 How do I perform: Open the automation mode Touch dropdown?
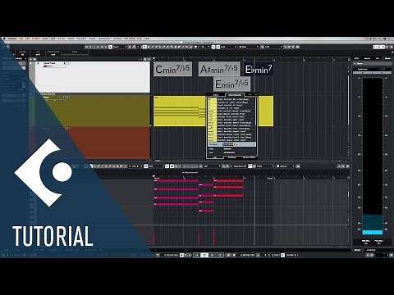pyautogui.click(x=120, y=47)
